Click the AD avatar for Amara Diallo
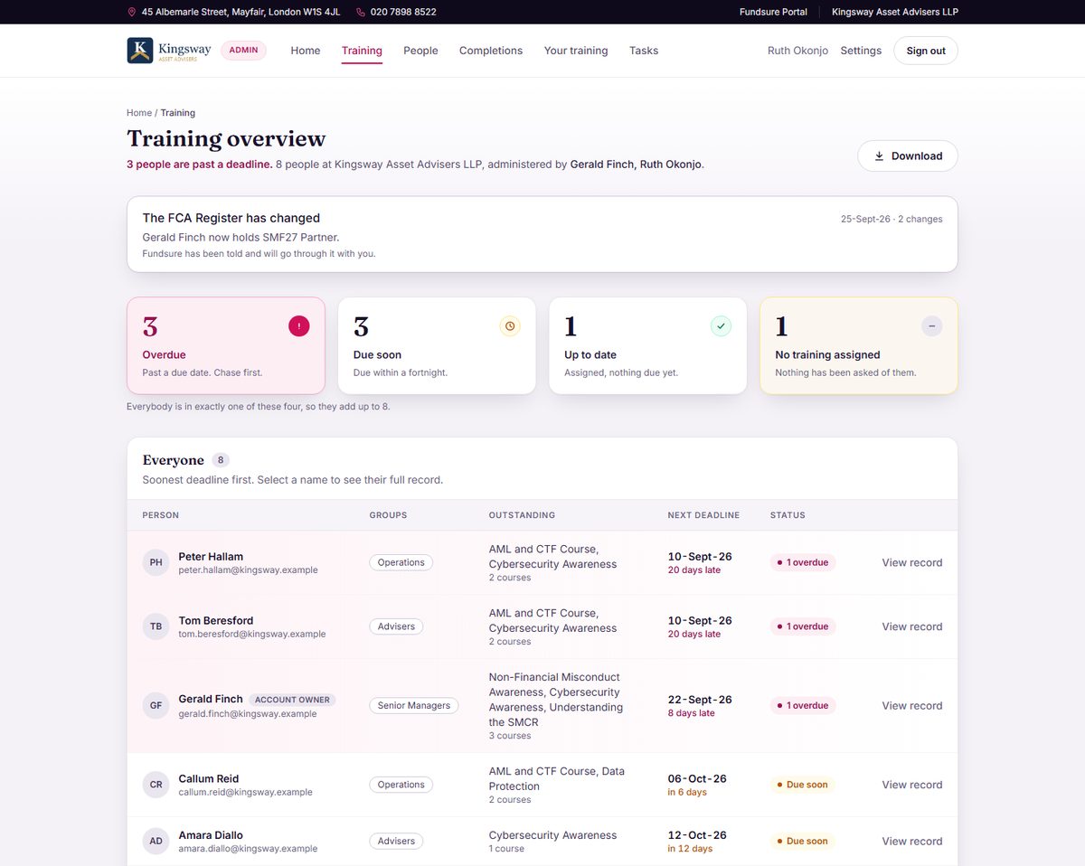Screen dimensions: 1085x866 point(156,841)
